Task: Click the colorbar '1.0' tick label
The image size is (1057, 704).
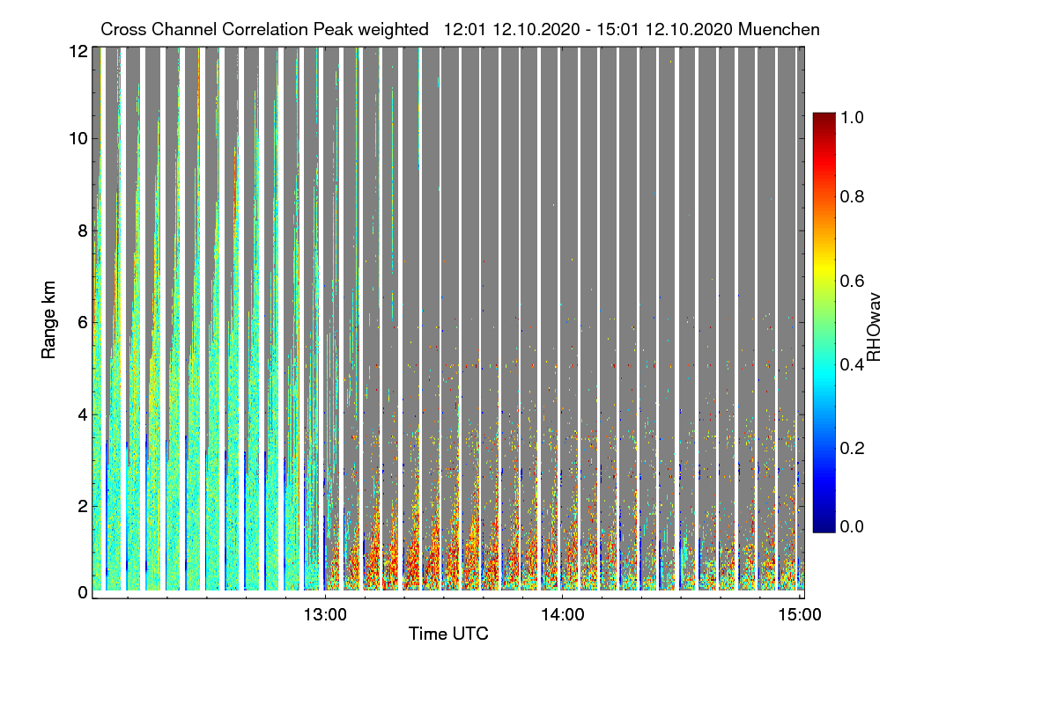Action: (852, 116)
